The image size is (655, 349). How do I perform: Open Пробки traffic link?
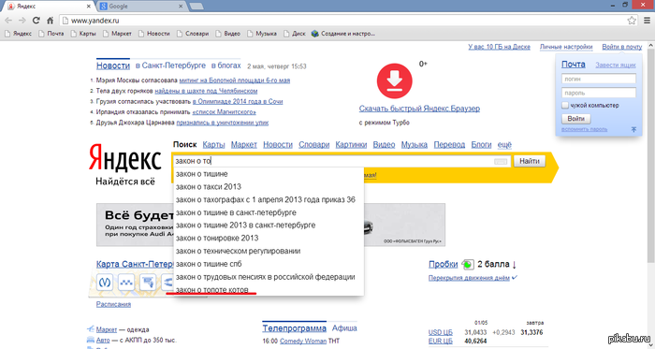coord(444,264)
